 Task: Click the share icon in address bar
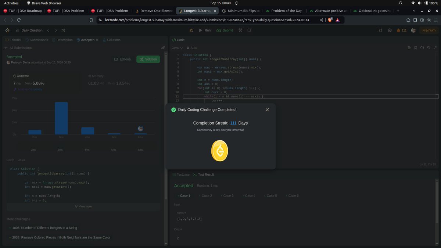point(322,20)
